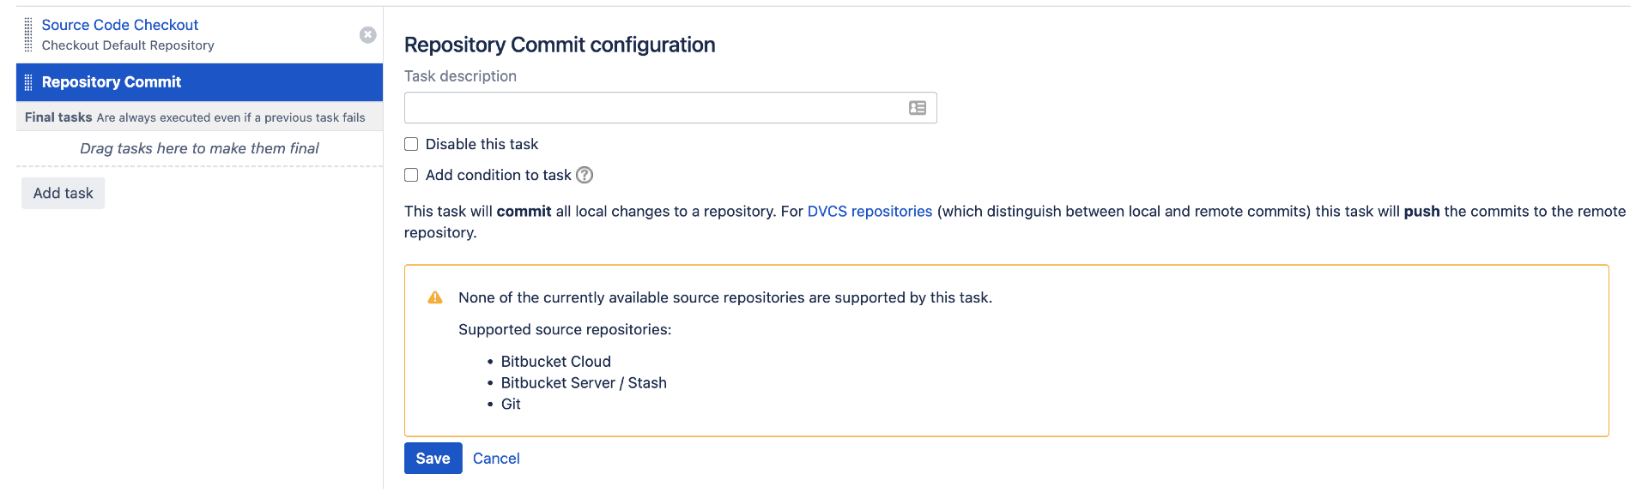Remove the Source Code Checkout task
Viewport: 1636px width, 504px height.
tap(367, 34)
